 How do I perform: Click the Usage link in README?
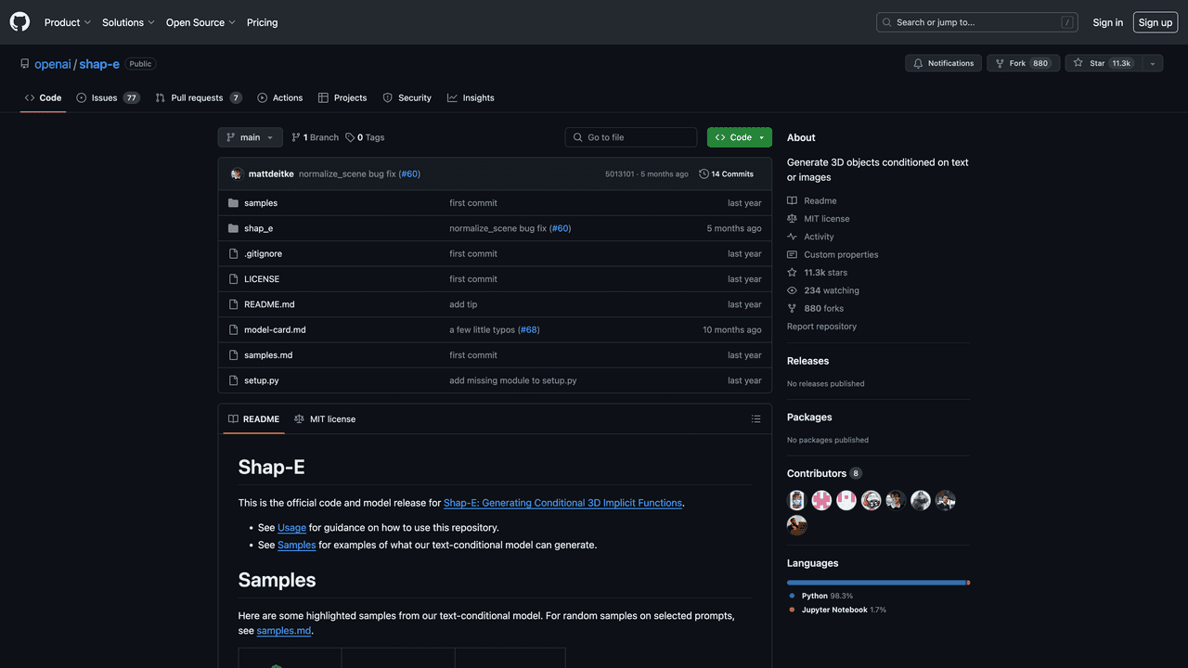coord(291,528)
